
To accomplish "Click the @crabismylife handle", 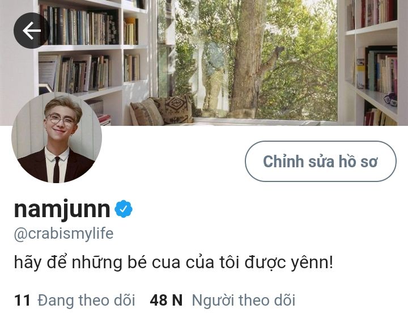I will (x=63, y=234).
